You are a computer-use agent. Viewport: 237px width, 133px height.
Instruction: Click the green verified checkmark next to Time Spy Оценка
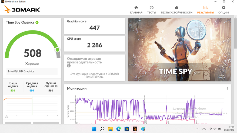click(37, 22)
